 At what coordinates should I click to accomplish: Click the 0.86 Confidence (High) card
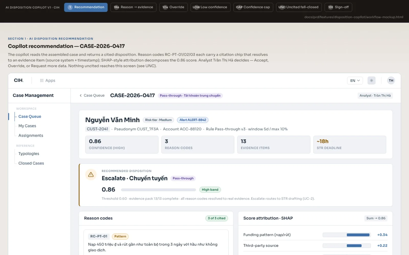click(x=122, y=145)
